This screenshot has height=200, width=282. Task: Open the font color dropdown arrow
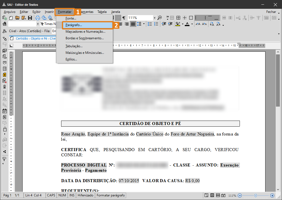pyautogui.click(x=192, y=24)
